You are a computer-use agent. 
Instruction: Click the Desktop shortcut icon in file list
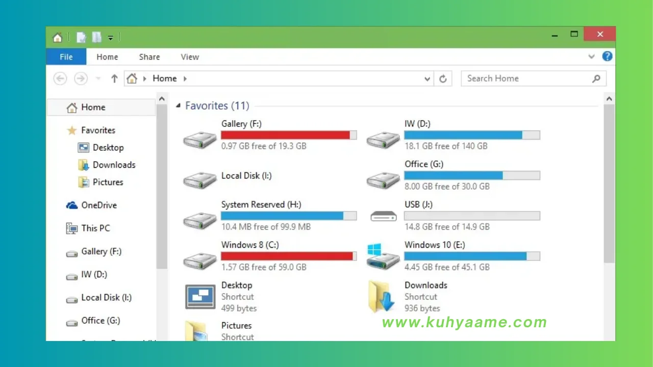tap(200, 297)
